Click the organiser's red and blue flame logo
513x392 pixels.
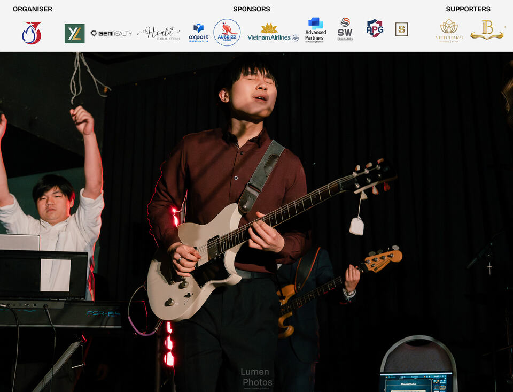tap(32, 33)
